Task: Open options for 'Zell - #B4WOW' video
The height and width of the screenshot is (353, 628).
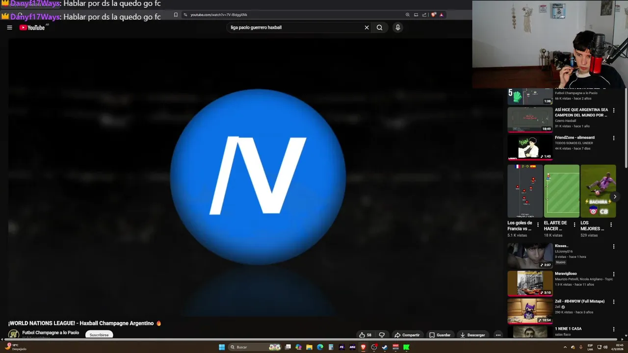Action: tap(613, 302)
